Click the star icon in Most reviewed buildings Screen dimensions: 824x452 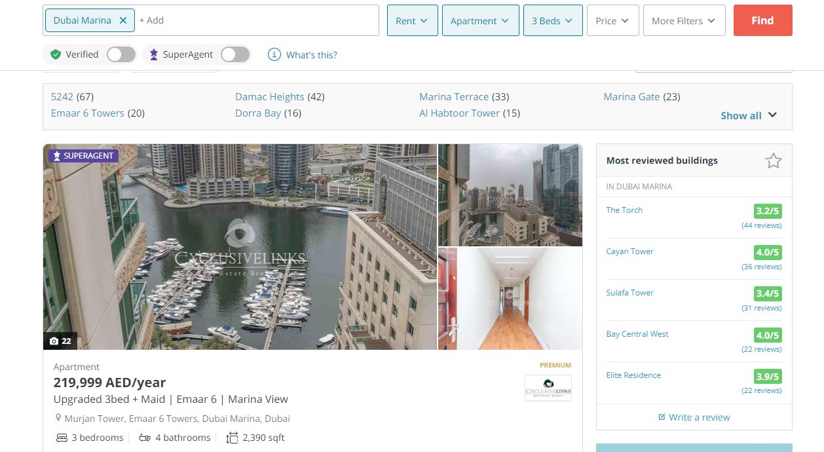[x=774, y=160]
